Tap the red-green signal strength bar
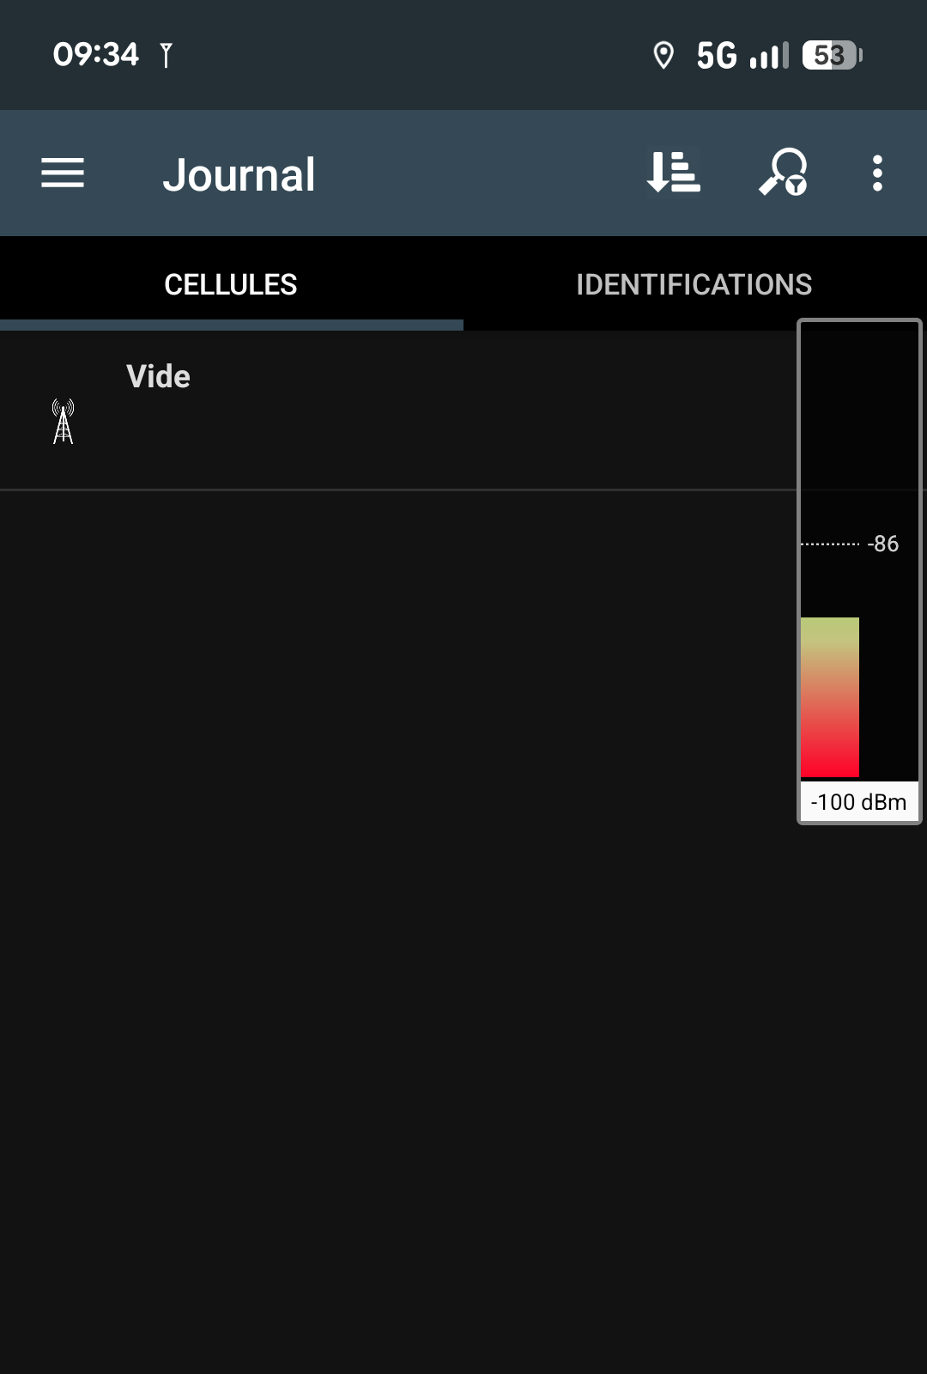 (829, 697)
